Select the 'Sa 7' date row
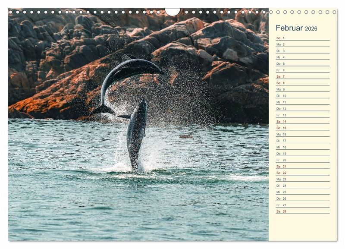345x249 pixels. (303, 76)
